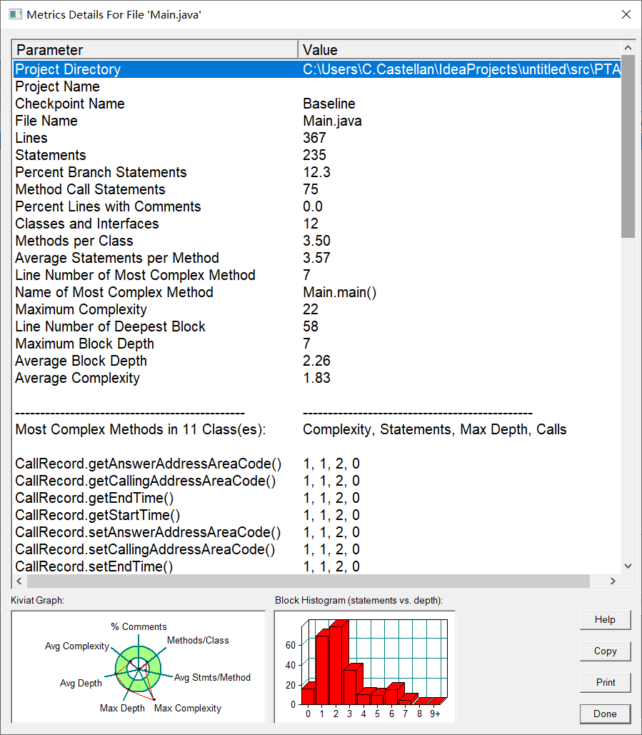Screen dimensions: 642x735
Task: Click the Methods/Class label in Kiviat graph
Action: pyautogui.click(x=198, y=640)
